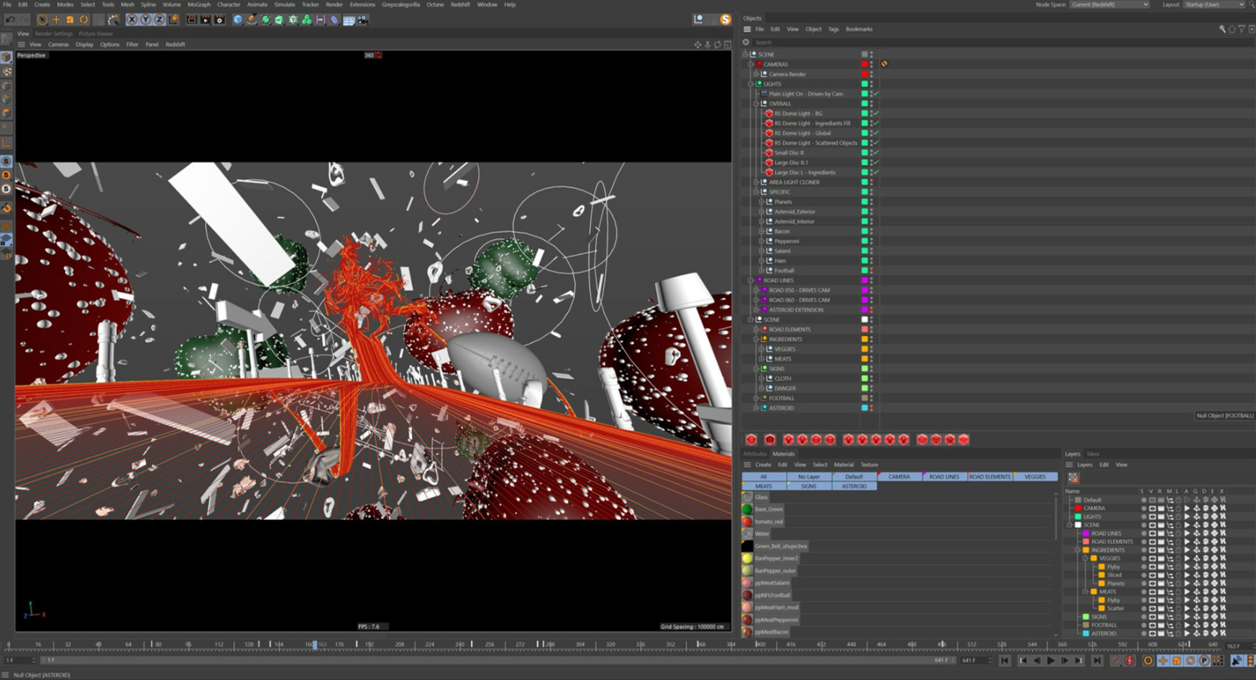Switch to the Takes tab
The width and height of the screenshot is (1256, 680).
[x=1093, y=454]
